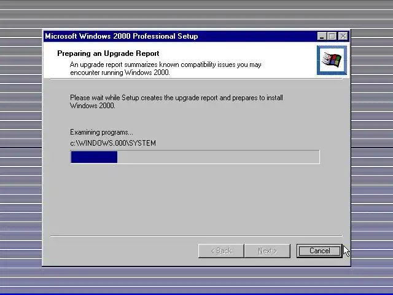Click the empty gray area below progress bar

pos(195,199)
